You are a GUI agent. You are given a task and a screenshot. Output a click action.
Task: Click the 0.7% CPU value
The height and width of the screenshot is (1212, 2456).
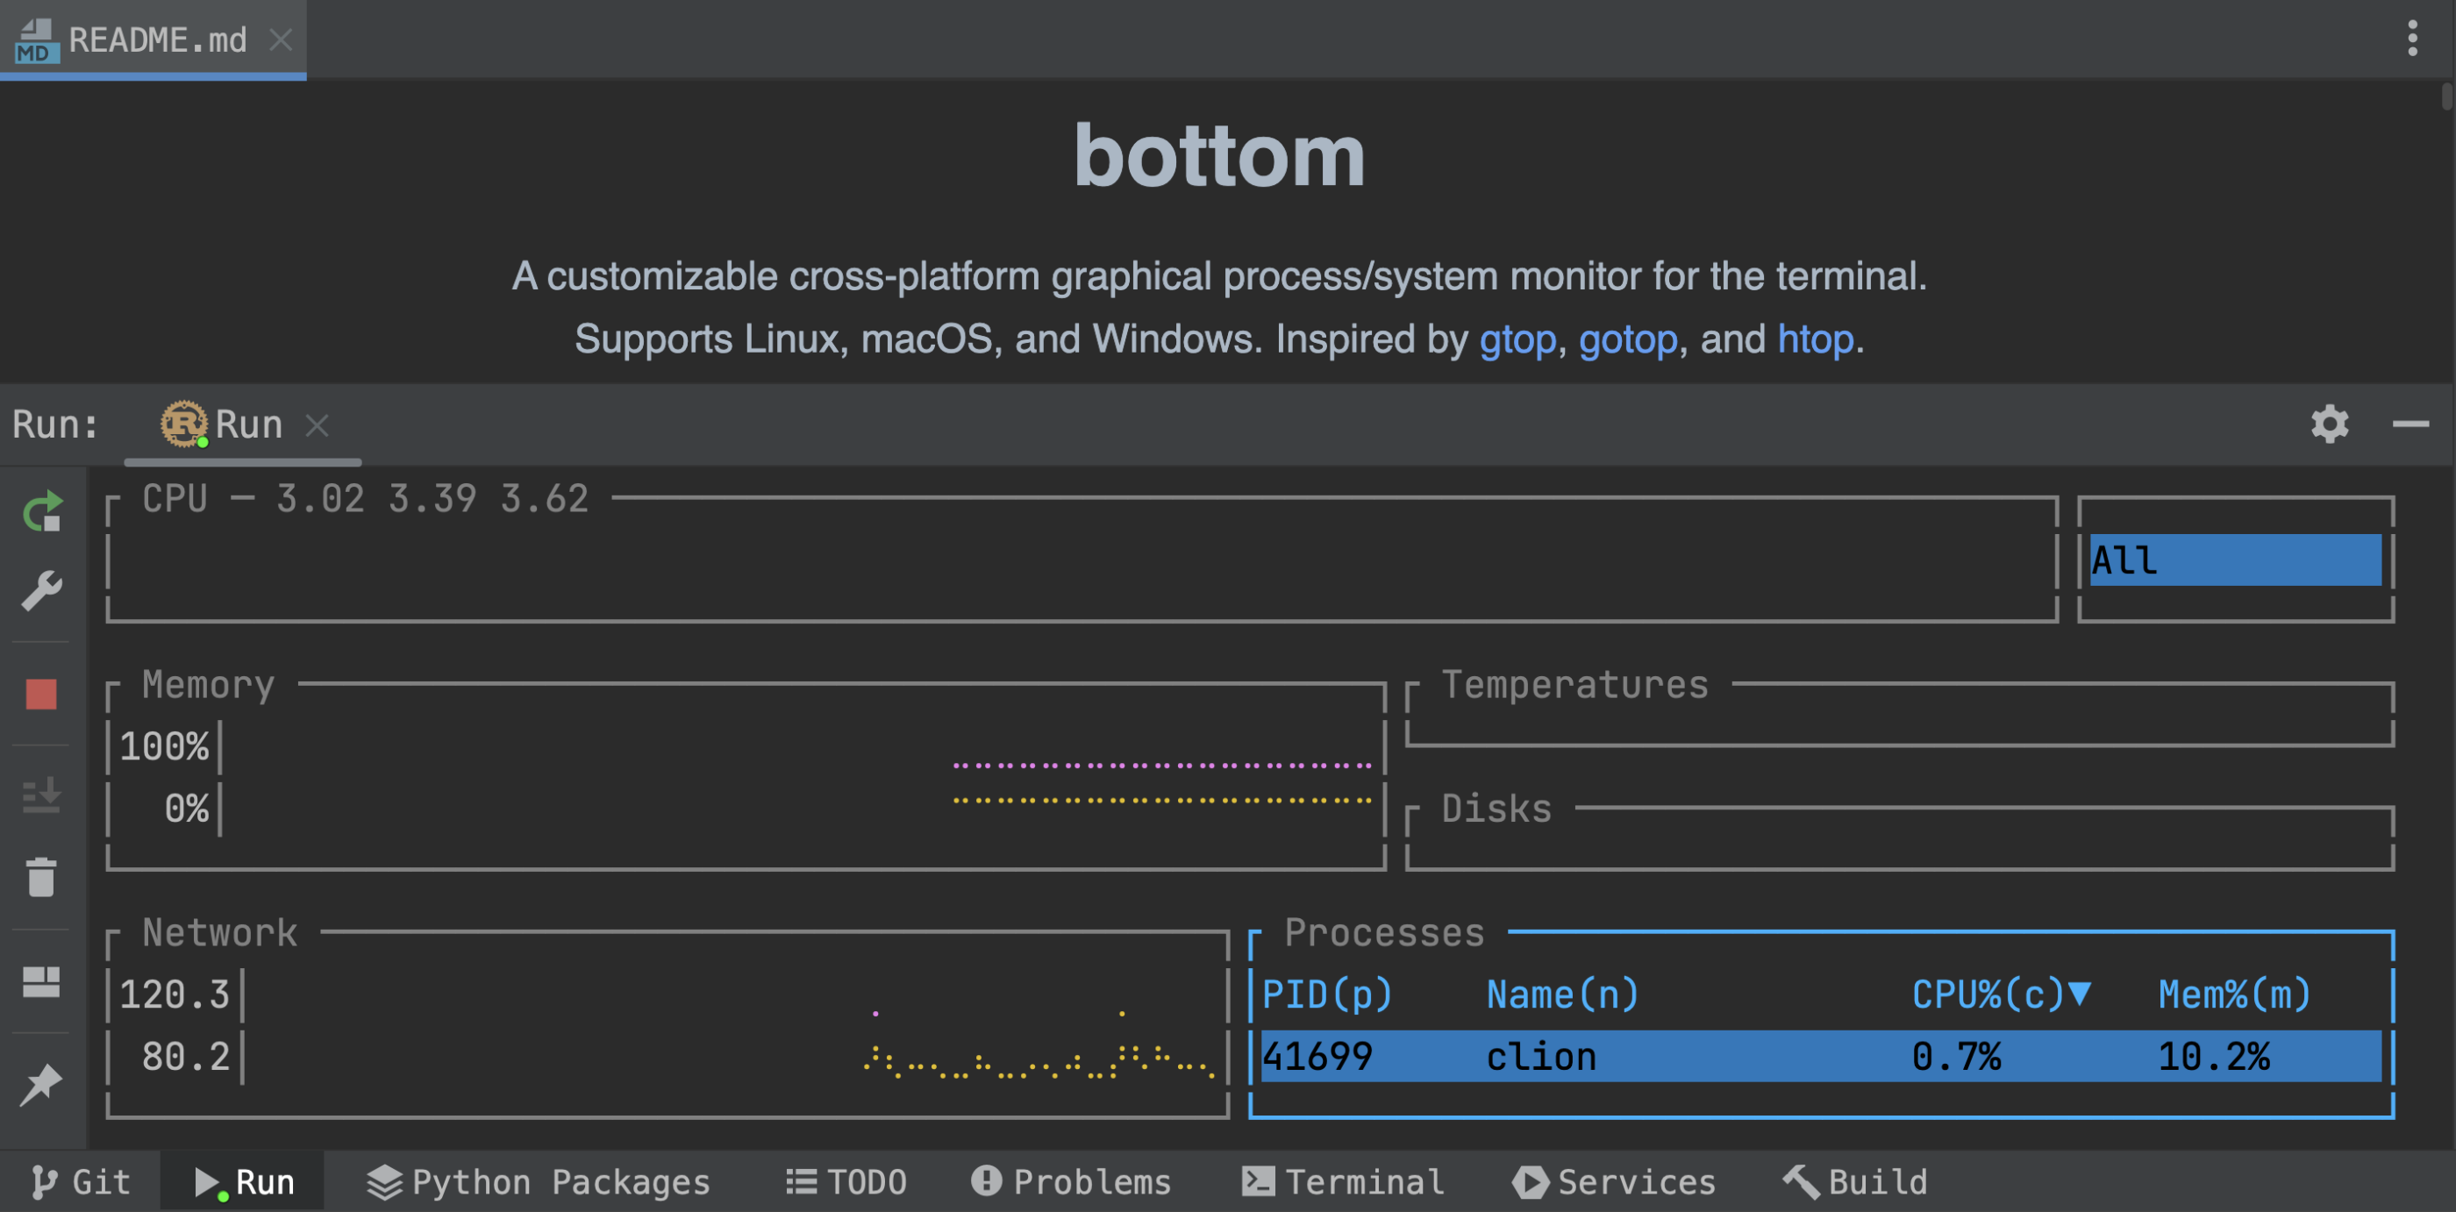[1956, 1057]
